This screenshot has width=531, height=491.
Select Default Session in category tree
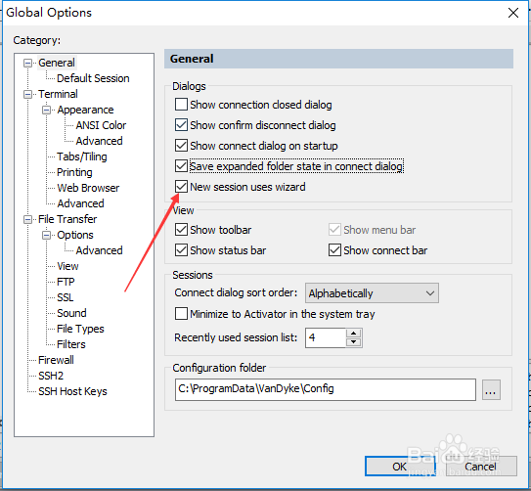tap(93, 78)
